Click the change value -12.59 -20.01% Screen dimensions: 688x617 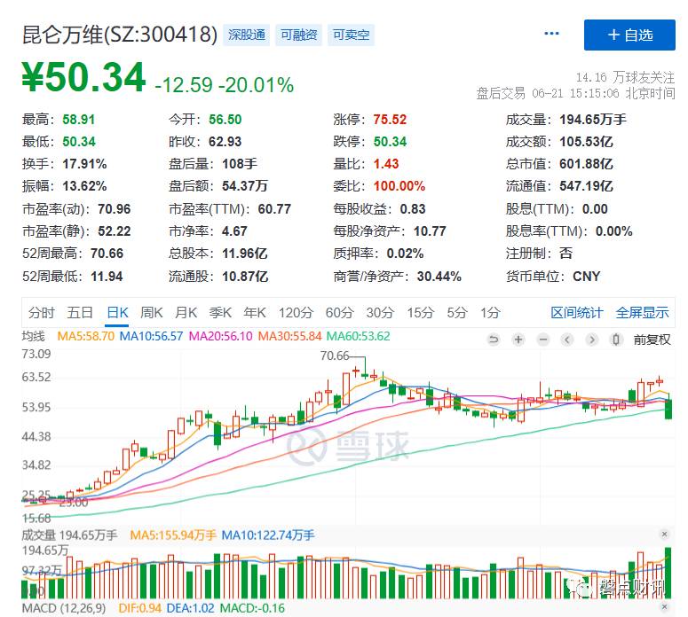(x=225, y=84)
